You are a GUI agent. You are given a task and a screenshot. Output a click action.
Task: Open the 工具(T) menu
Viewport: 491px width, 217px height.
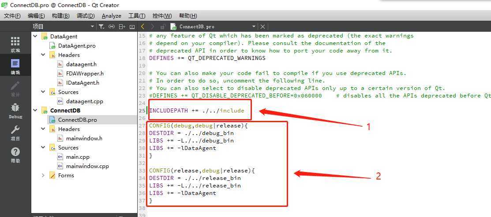click(x=137, y=15)
